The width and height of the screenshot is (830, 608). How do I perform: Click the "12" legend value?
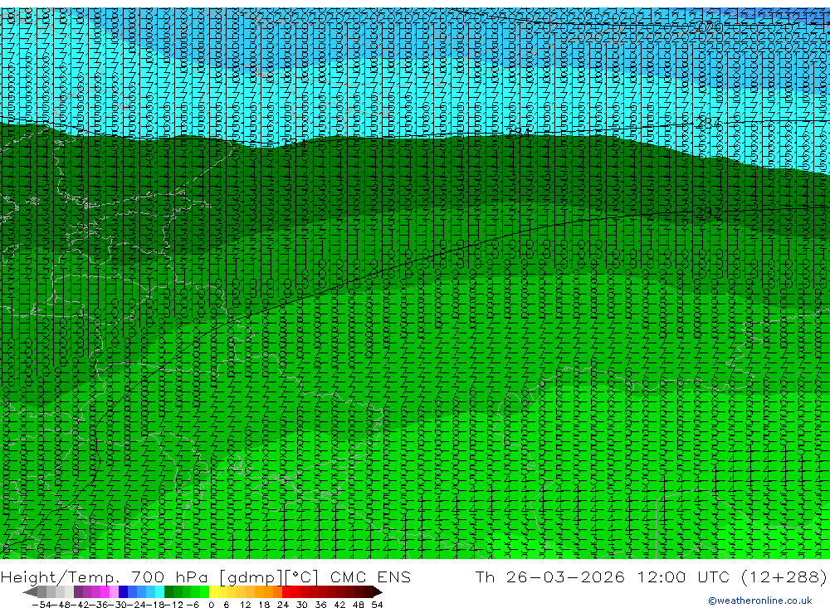click(245, 605)
